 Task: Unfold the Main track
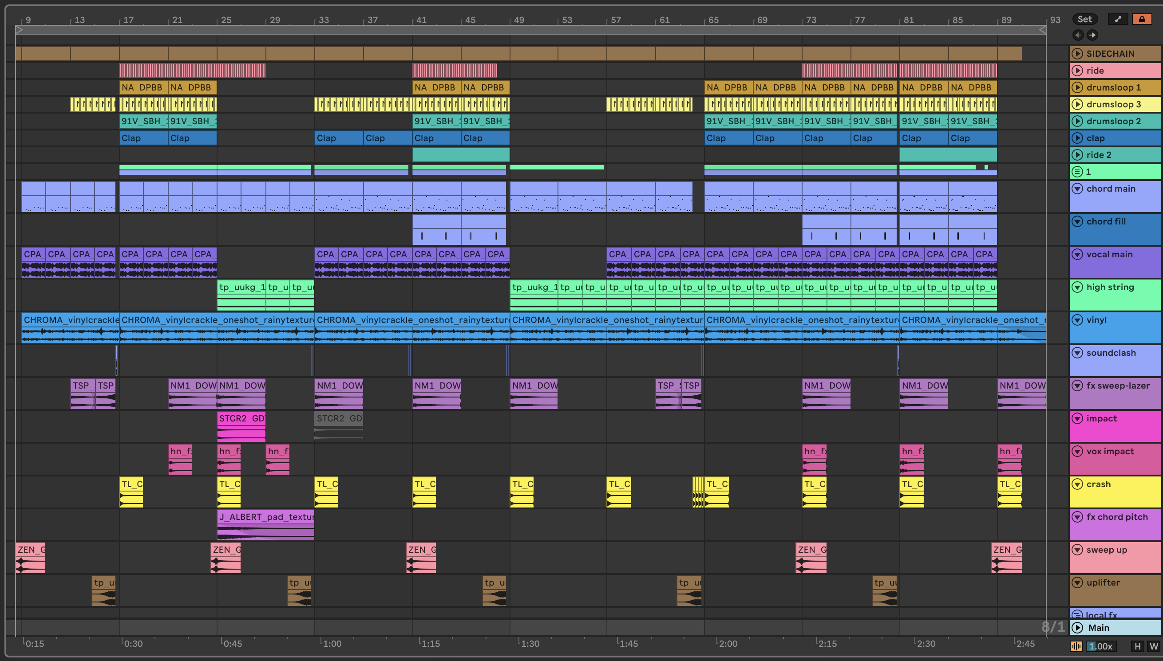click(1077, 628)
